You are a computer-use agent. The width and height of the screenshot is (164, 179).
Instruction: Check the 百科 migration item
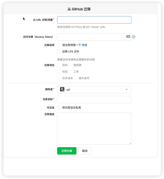pos(59,65)
